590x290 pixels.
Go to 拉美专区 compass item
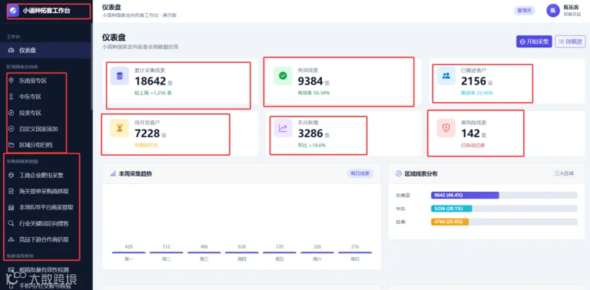[x=11, y=113]
